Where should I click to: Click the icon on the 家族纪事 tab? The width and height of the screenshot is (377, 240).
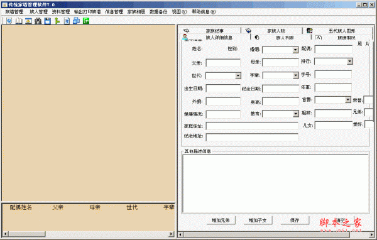187,31
